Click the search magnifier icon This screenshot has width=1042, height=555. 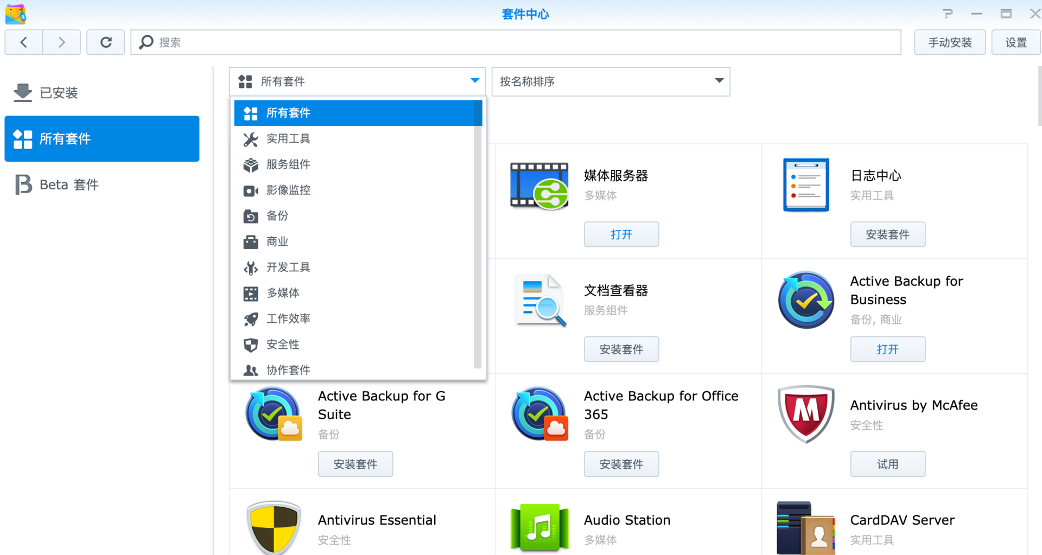coord(145,42)
